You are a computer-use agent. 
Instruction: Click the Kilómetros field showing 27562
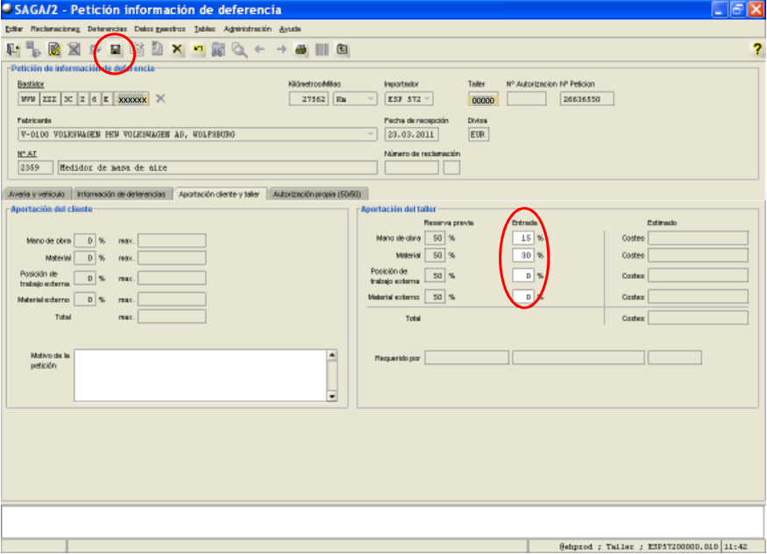coord(309,99)
